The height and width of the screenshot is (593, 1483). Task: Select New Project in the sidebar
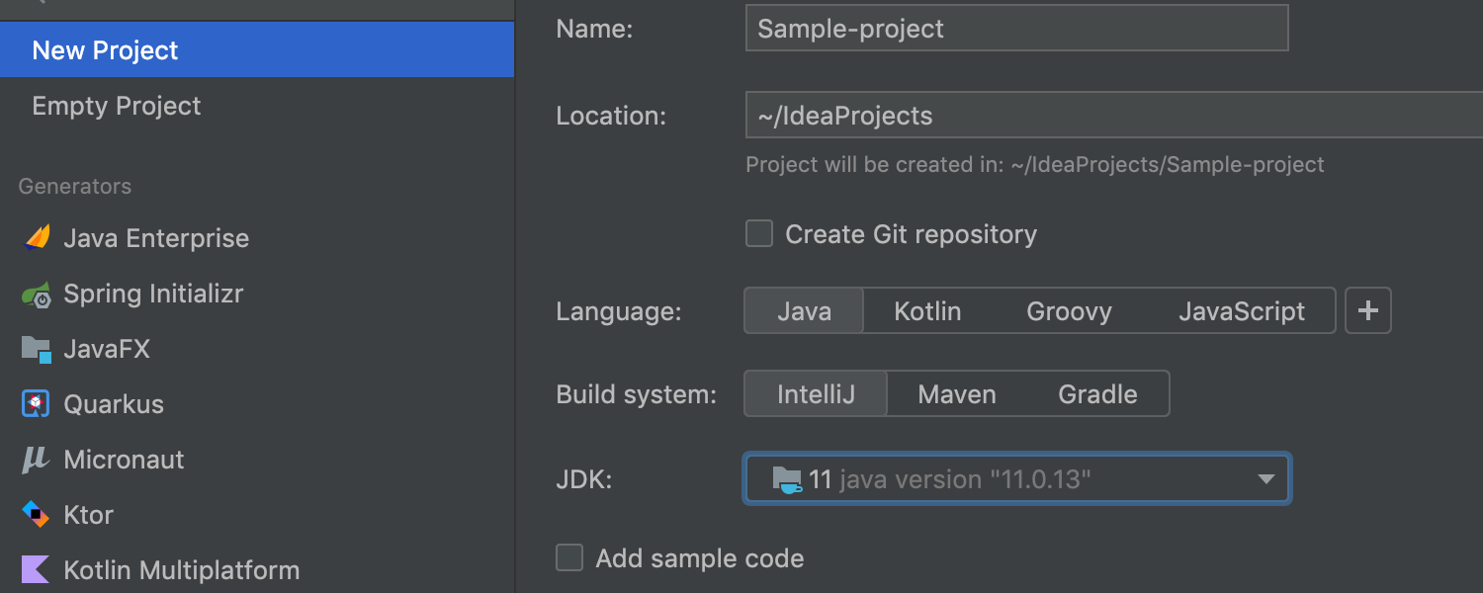tap(105, 50)
